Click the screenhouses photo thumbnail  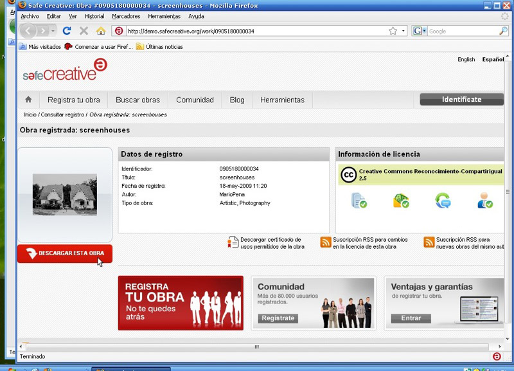[65, 194]
